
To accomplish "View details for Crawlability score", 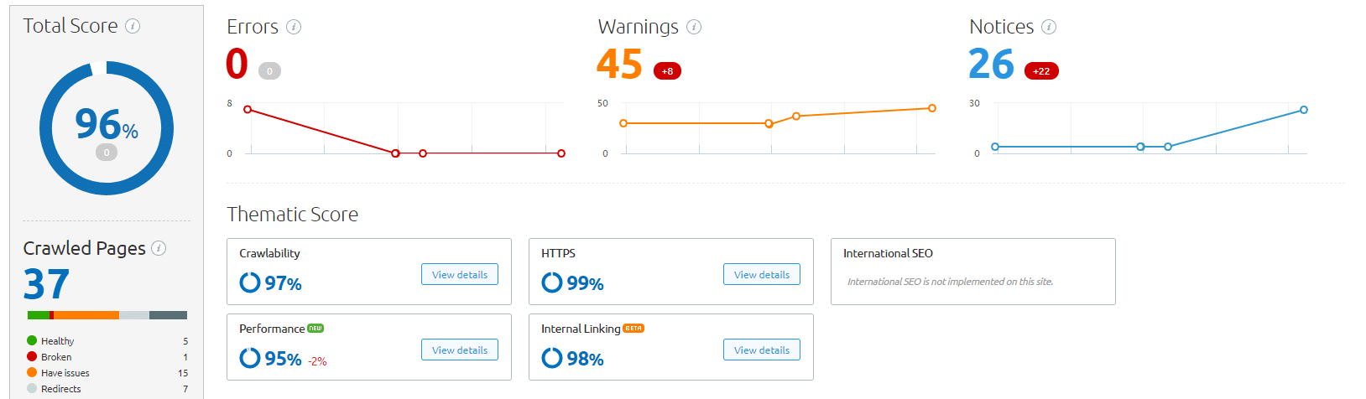I will coord(460,274).
